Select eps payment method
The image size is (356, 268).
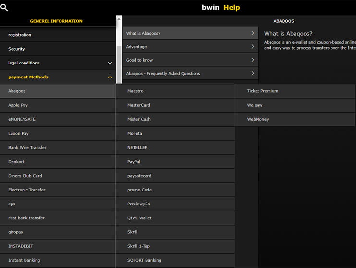coord(58,204)
